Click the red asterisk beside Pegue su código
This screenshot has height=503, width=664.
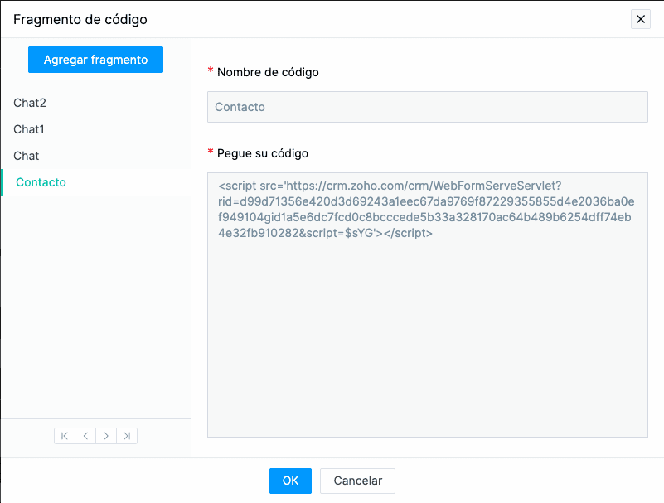click(x=211, y=151)
